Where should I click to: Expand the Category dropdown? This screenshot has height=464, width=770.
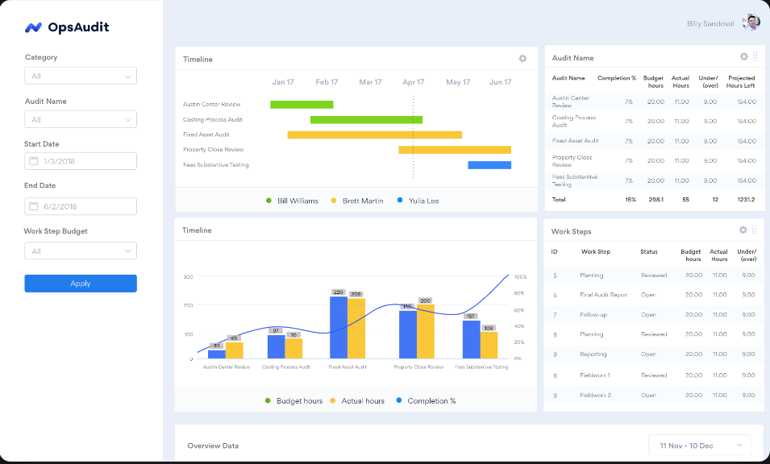pos(81,77)
